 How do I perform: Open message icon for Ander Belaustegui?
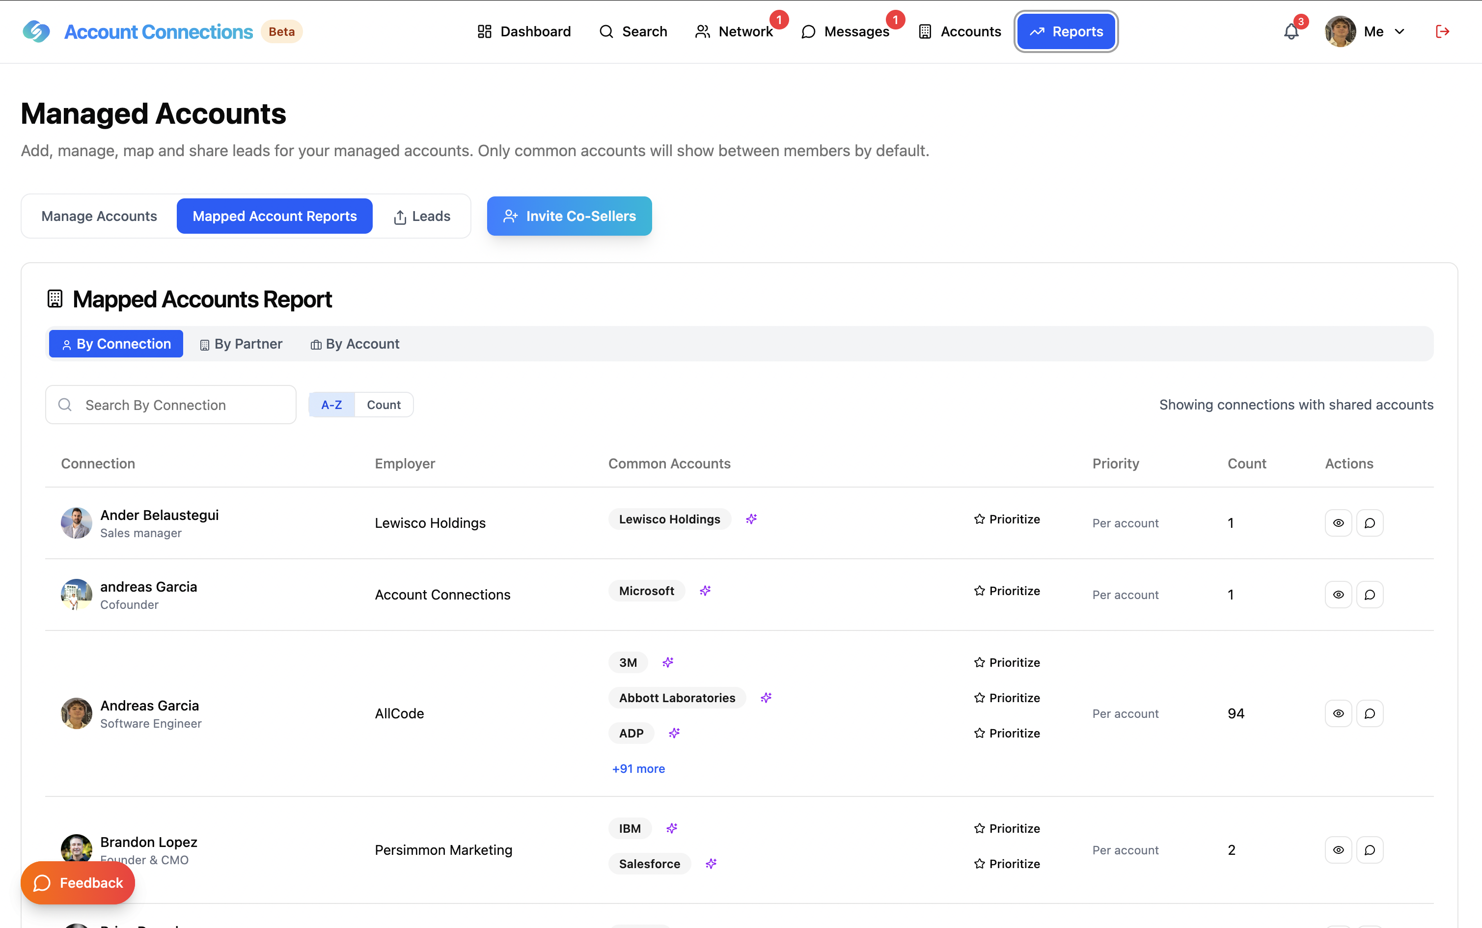point(1369,523)
